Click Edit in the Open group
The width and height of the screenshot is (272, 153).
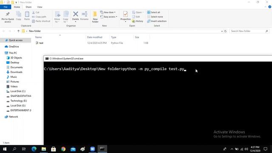coord(136,17)
